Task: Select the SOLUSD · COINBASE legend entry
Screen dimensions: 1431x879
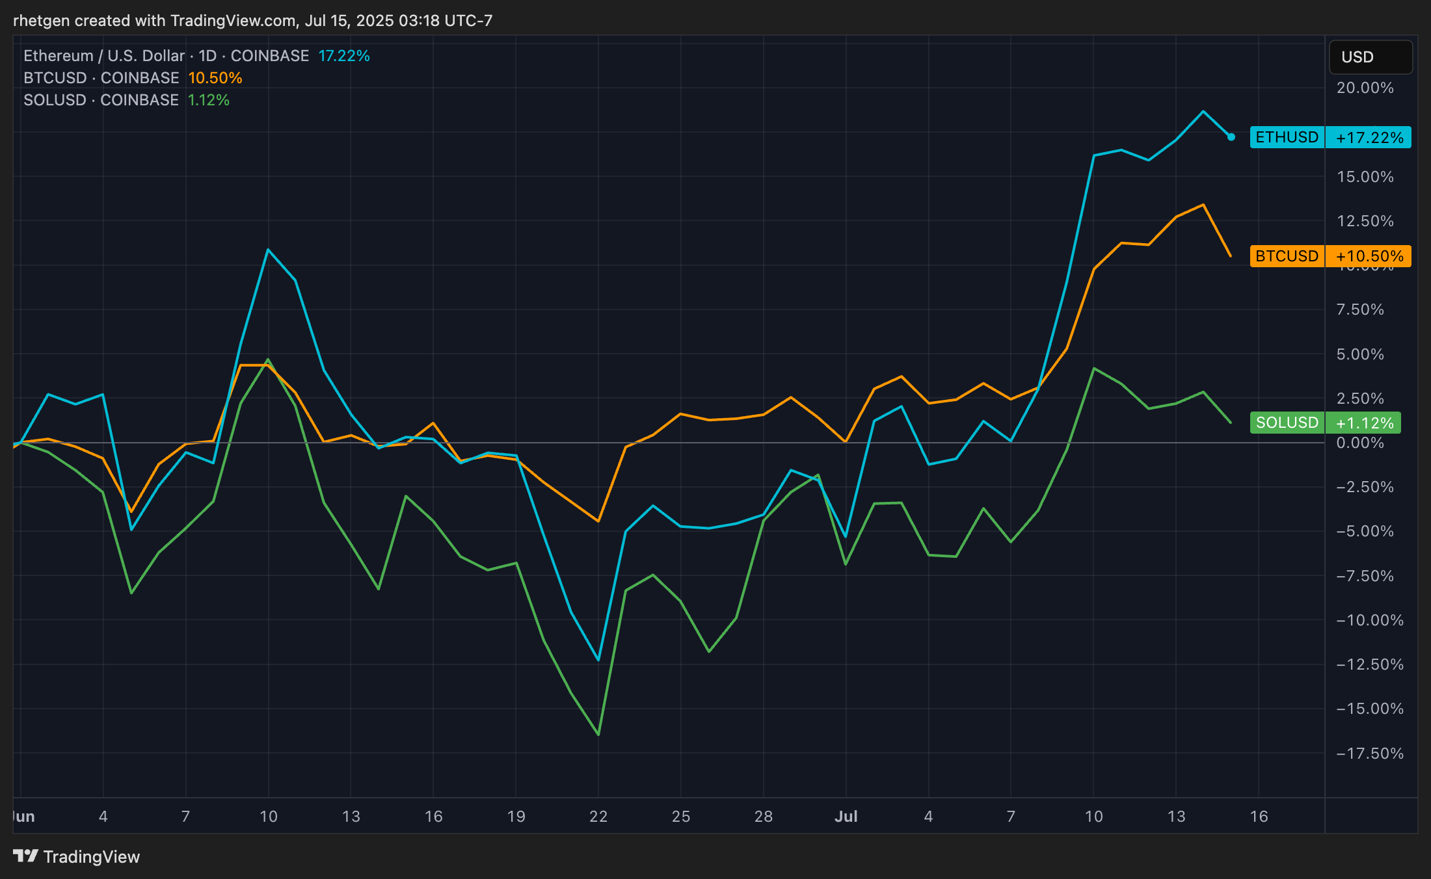Action: point(101,100)
